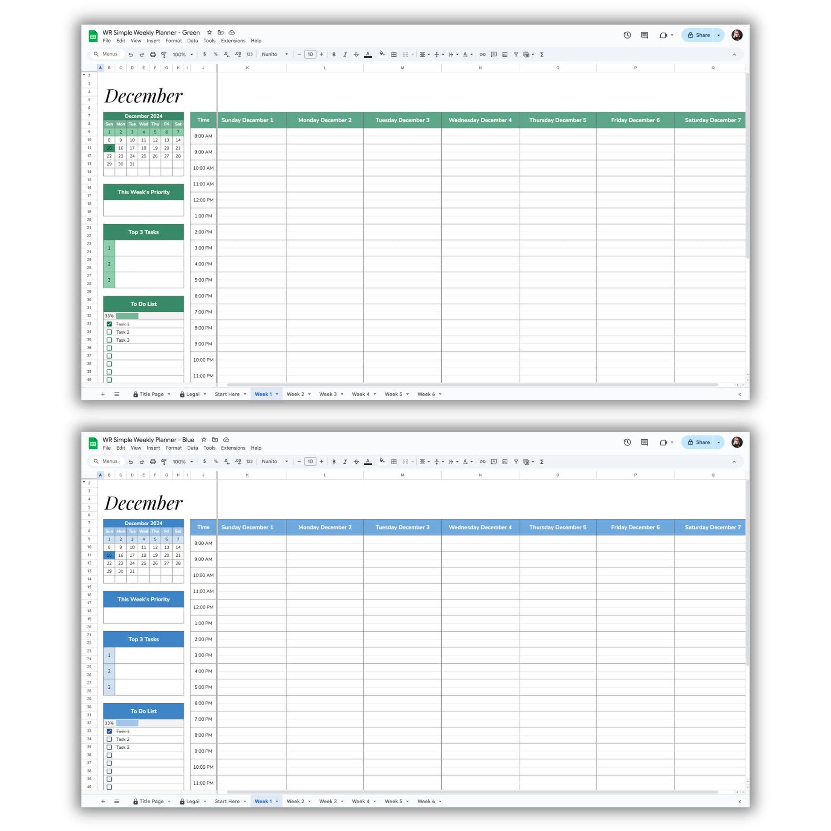This screenshot has height=831, width=831.
Task: Open the Format menu in the Blue planner
Action: tap(173, 448)
